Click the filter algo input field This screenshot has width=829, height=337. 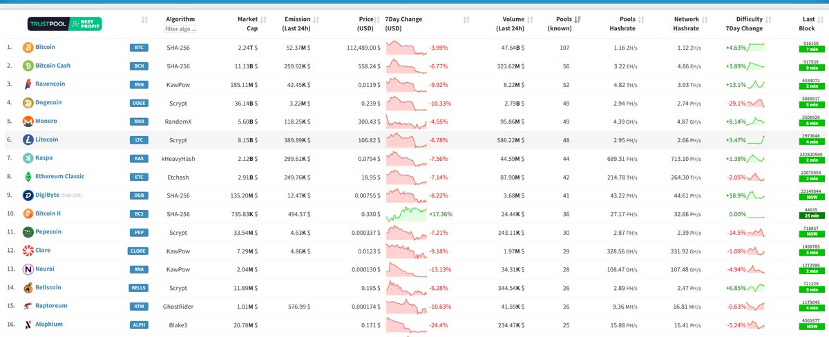[181, 29]
